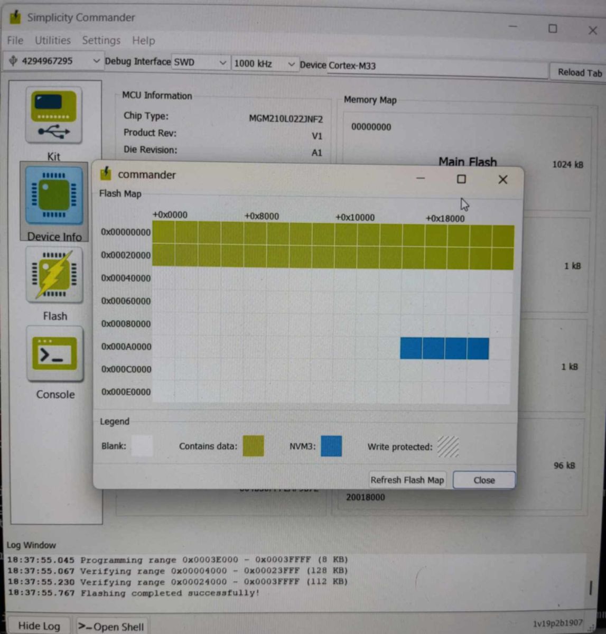The image size is (606, 634).
Task: Click the row label 0x000E0000
Action: tap(126, 392)
